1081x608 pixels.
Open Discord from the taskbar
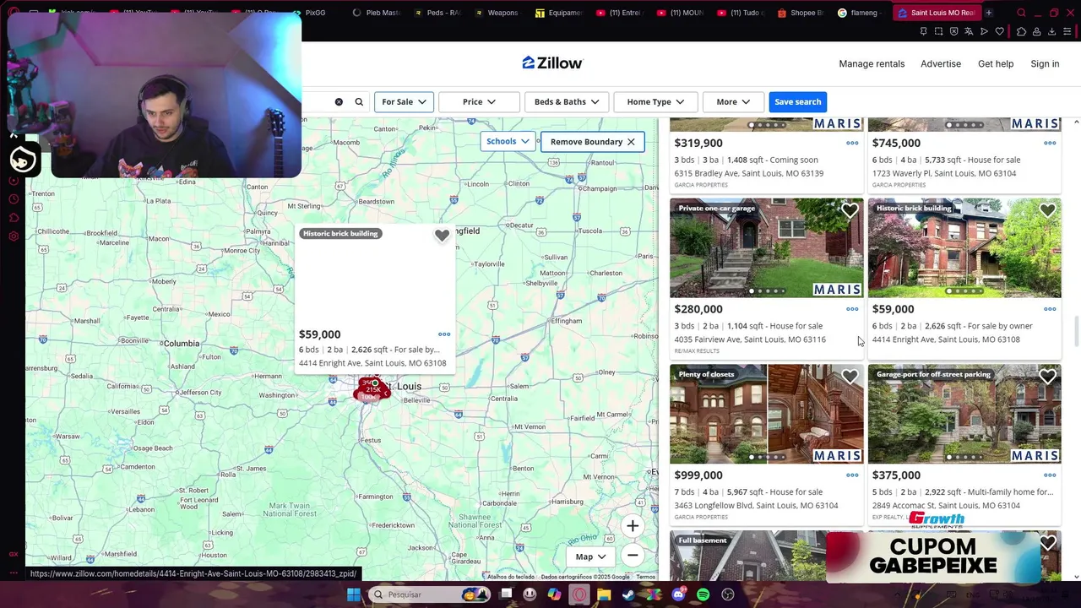pyautogui.click(x=678, y=594)
